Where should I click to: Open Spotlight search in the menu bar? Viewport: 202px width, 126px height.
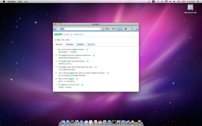[x=198, y=2]
